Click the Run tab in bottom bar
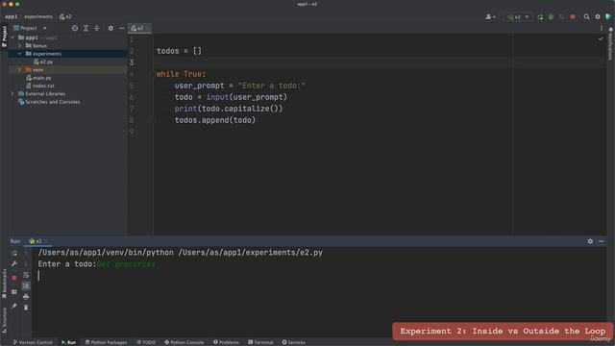 tap(68, 342)
